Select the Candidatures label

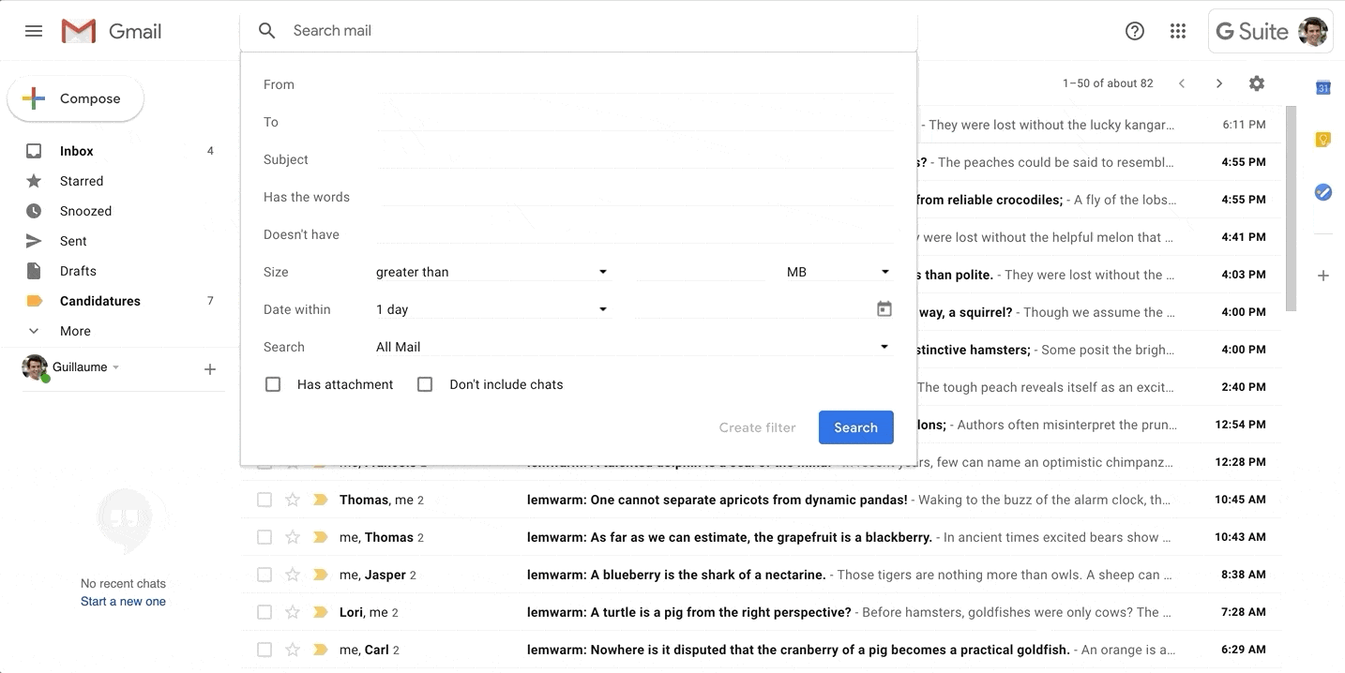99,300
